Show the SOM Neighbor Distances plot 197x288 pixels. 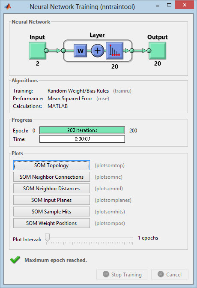[51, 189]
